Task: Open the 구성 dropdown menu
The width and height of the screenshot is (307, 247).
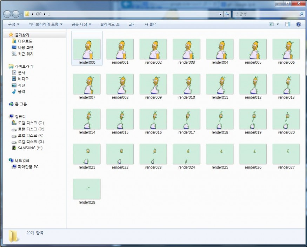Action: (14, 24)
